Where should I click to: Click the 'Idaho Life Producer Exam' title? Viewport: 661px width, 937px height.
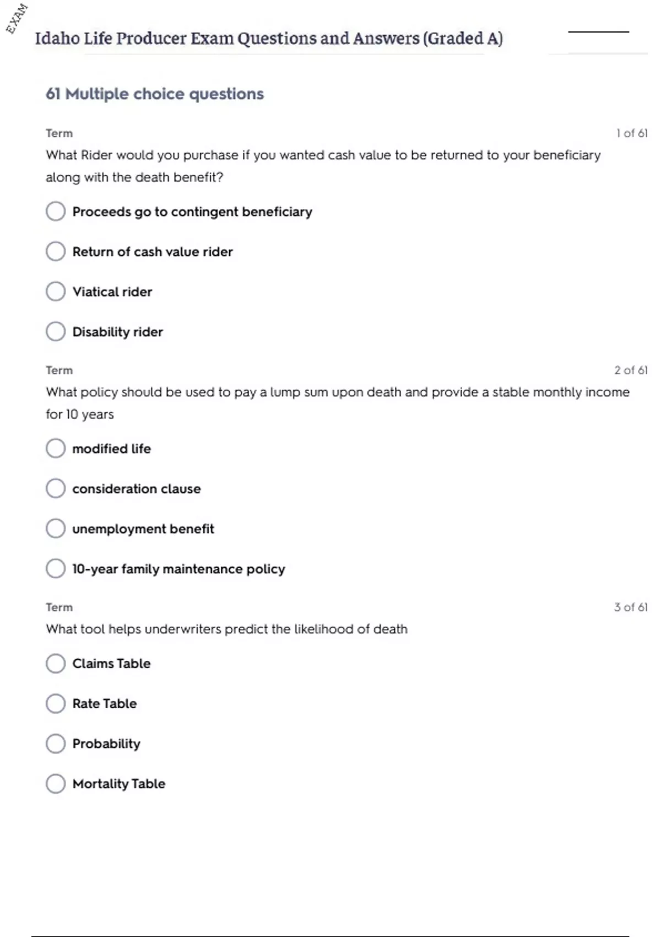click(268, 39)
